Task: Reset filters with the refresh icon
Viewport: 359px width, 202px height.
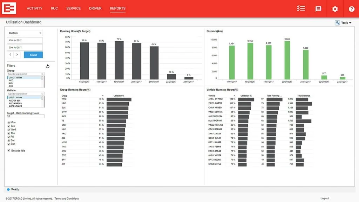Action: [48, 66]
